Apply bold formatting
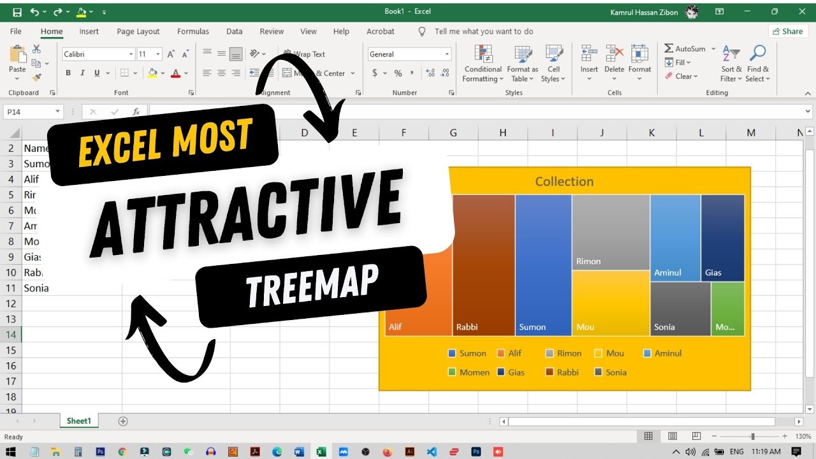816x459 pixels. (68, 73)
